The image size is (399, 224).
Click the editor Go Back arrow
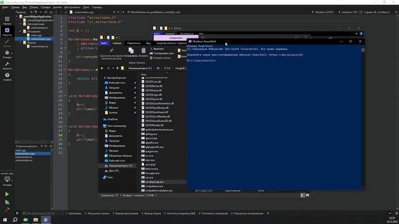tap(56, 12)
